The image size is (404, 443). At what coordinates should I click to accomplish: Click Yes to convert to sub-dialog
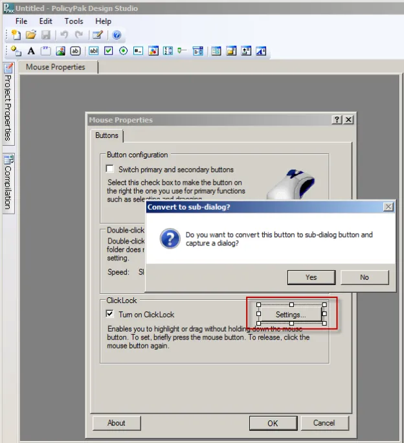(x=311, y=277)
